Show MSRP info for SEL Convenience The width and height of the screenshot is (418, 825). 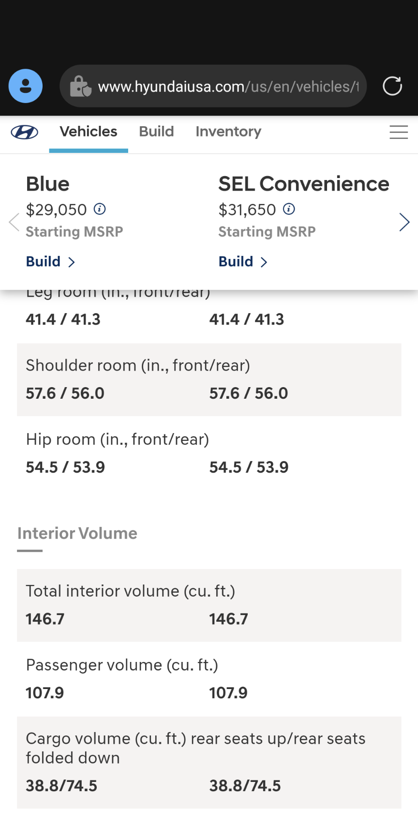click(x=289, y=209)
